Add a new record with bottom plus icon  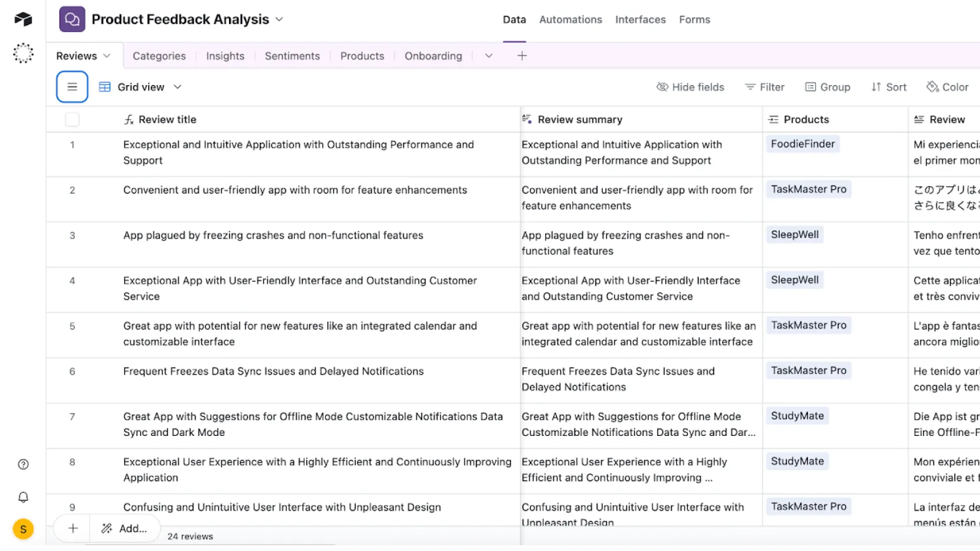tap(73, 528)
